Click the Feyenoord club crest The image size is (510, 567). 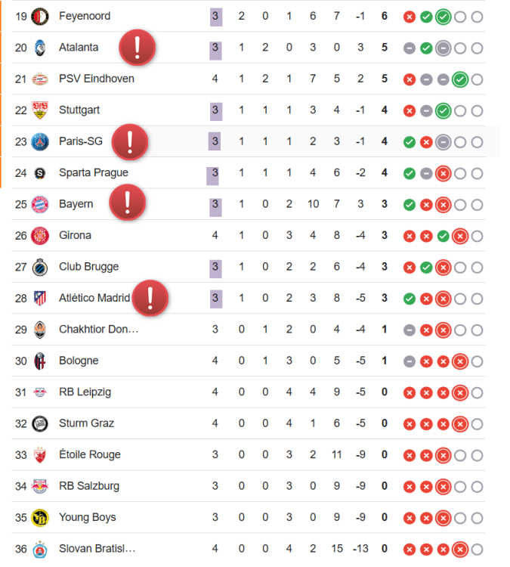pyautogui.click(x=40, y=17)
